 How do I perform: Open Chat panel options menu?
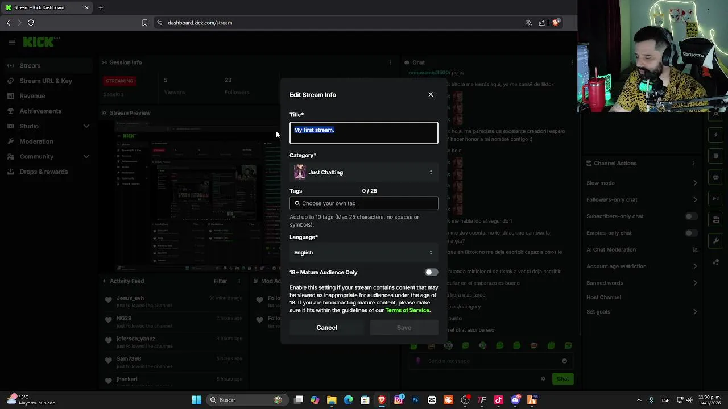point(572,62)
